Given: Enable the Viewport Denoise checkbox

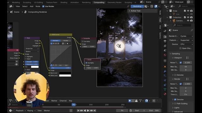Looking at the screenshot, I should point(175,75).
